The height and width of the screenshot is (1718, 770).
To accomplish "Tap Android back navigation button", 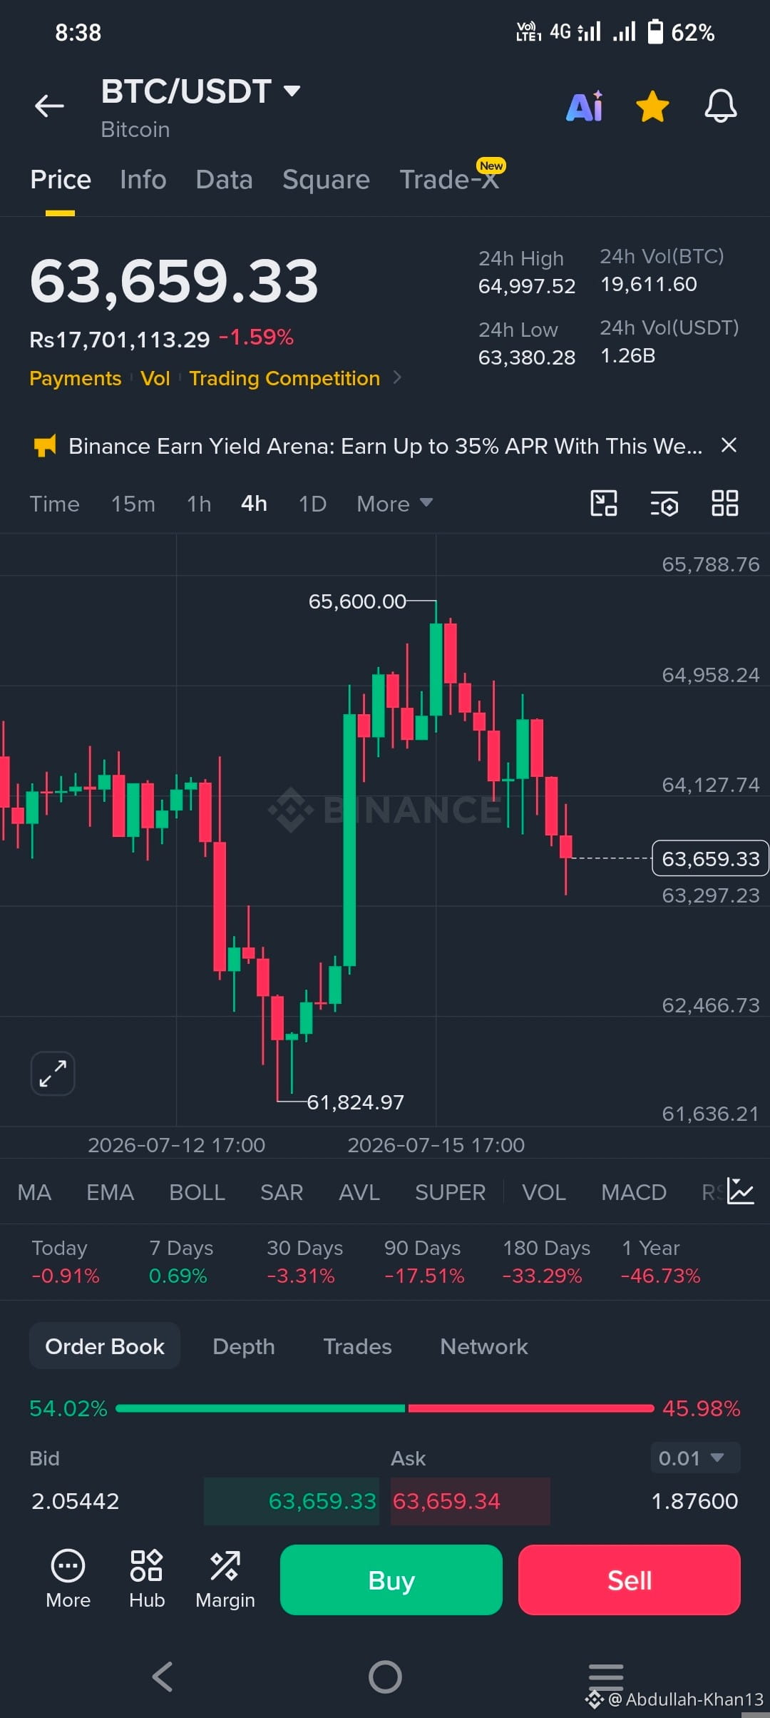I will tap(163, 1677).
